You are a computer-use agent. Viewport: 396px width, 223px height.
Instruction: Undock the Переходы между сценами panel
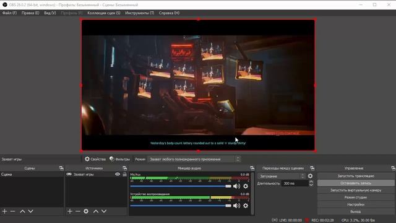(312, 168)
